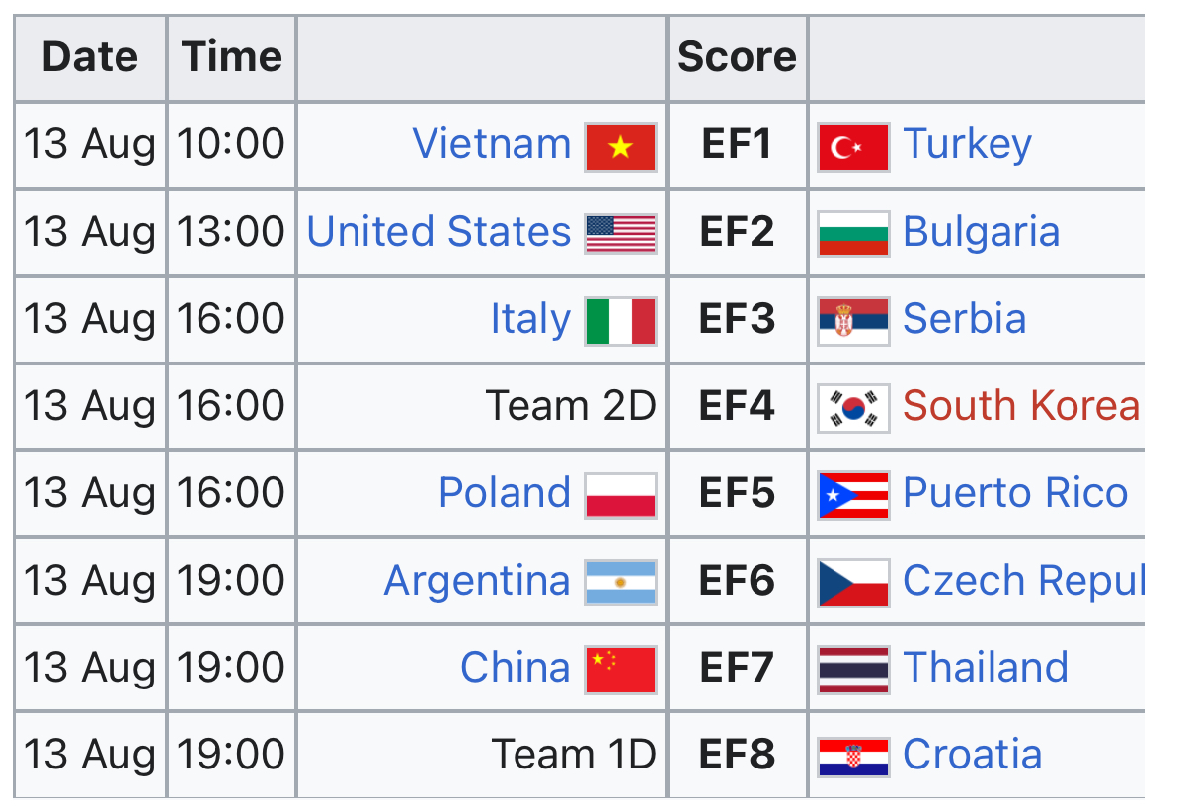
Task: Click the South Korea flag icon
Action: click(854, 408)
